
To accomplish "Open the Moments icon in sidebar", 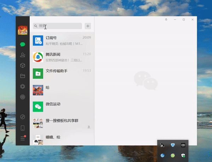I will pos(23,86).
